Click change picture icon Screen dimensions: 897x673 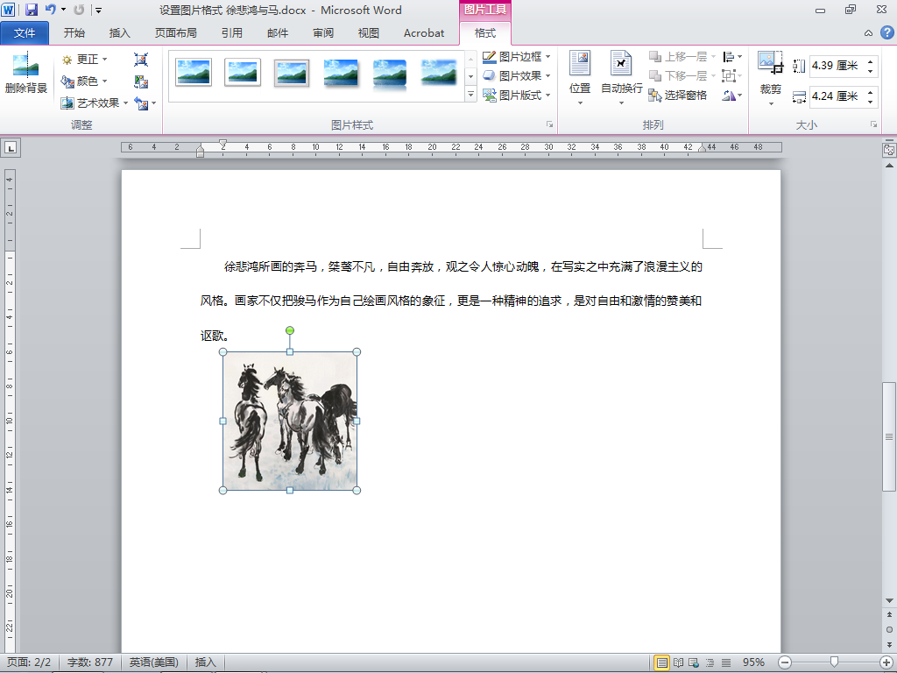tap(141, 81)
